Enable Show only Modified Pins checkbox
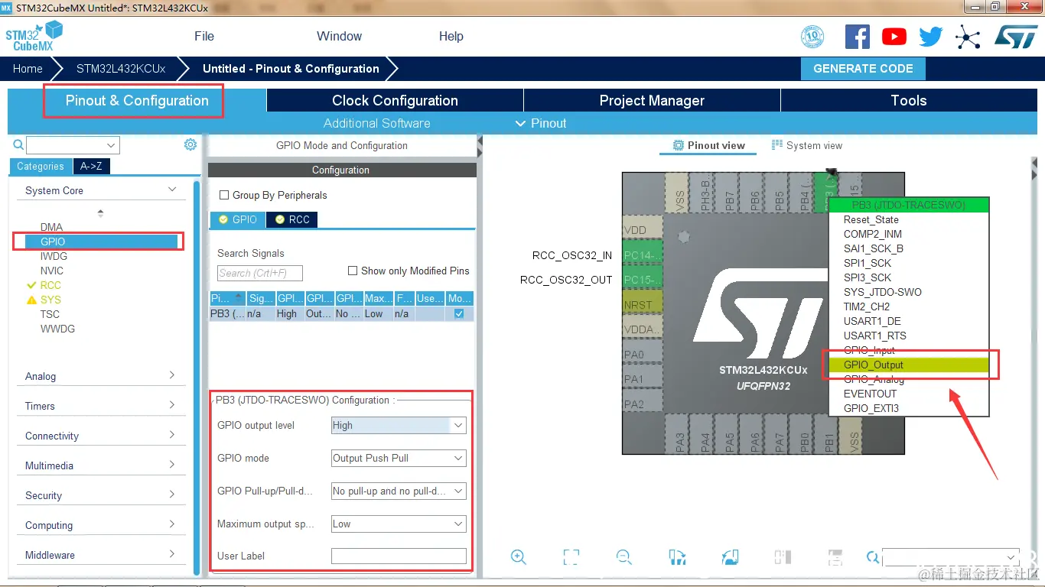Image resolution: width=1045 pixels, height=587 pixels. tap(353, 271)
